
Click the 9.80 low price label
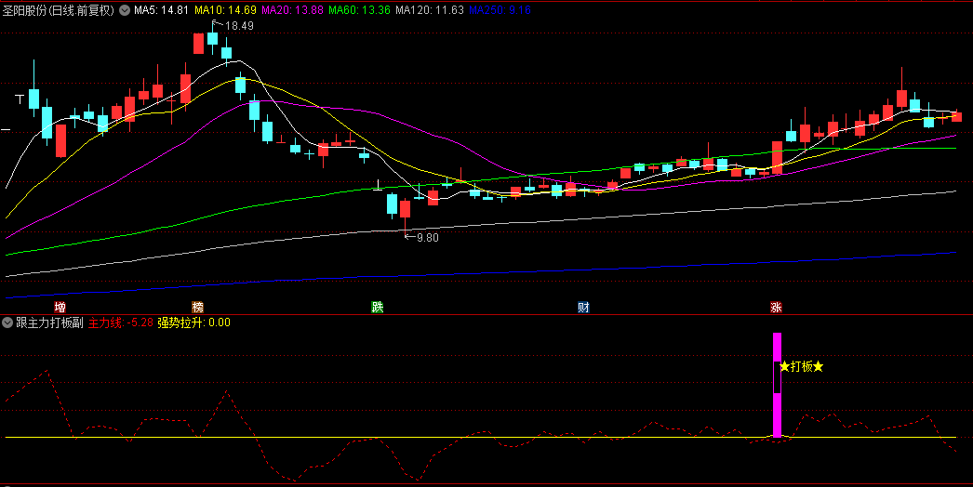(428, 238)
